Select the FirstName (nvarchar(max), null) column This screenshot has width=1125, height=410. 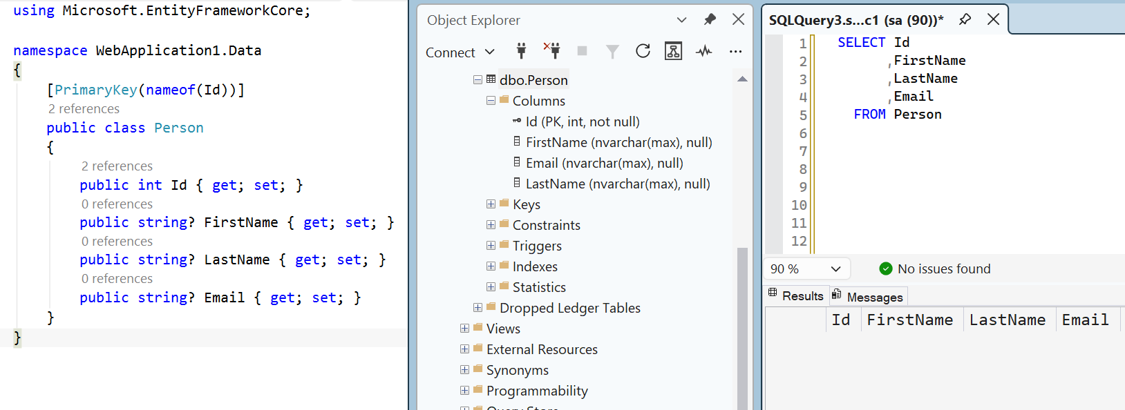618,142
